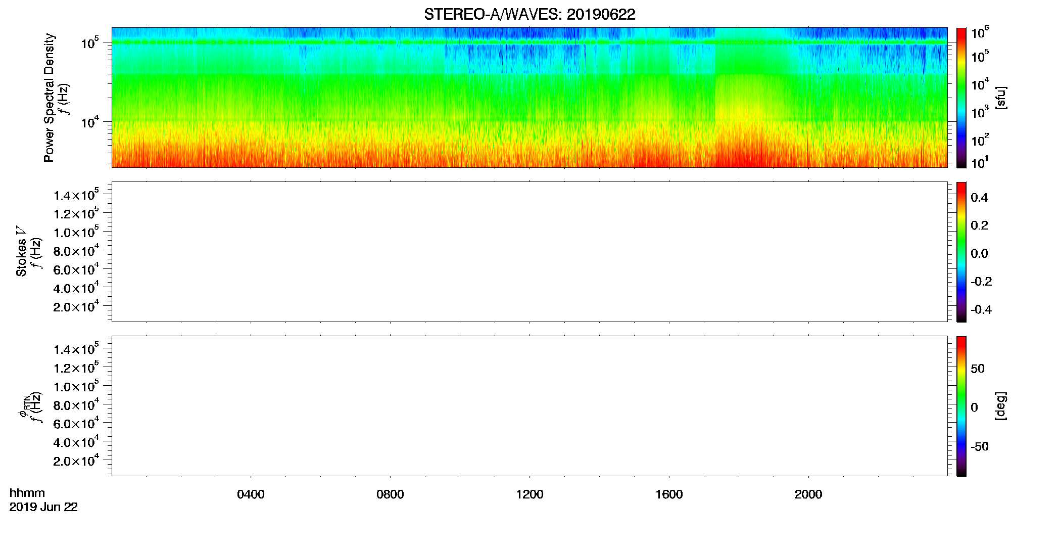Viewport: 1059px width, 546px height.
Task: Click the 4.0×10^4 tick on φ RTN axis
Action: click(76, 442)
